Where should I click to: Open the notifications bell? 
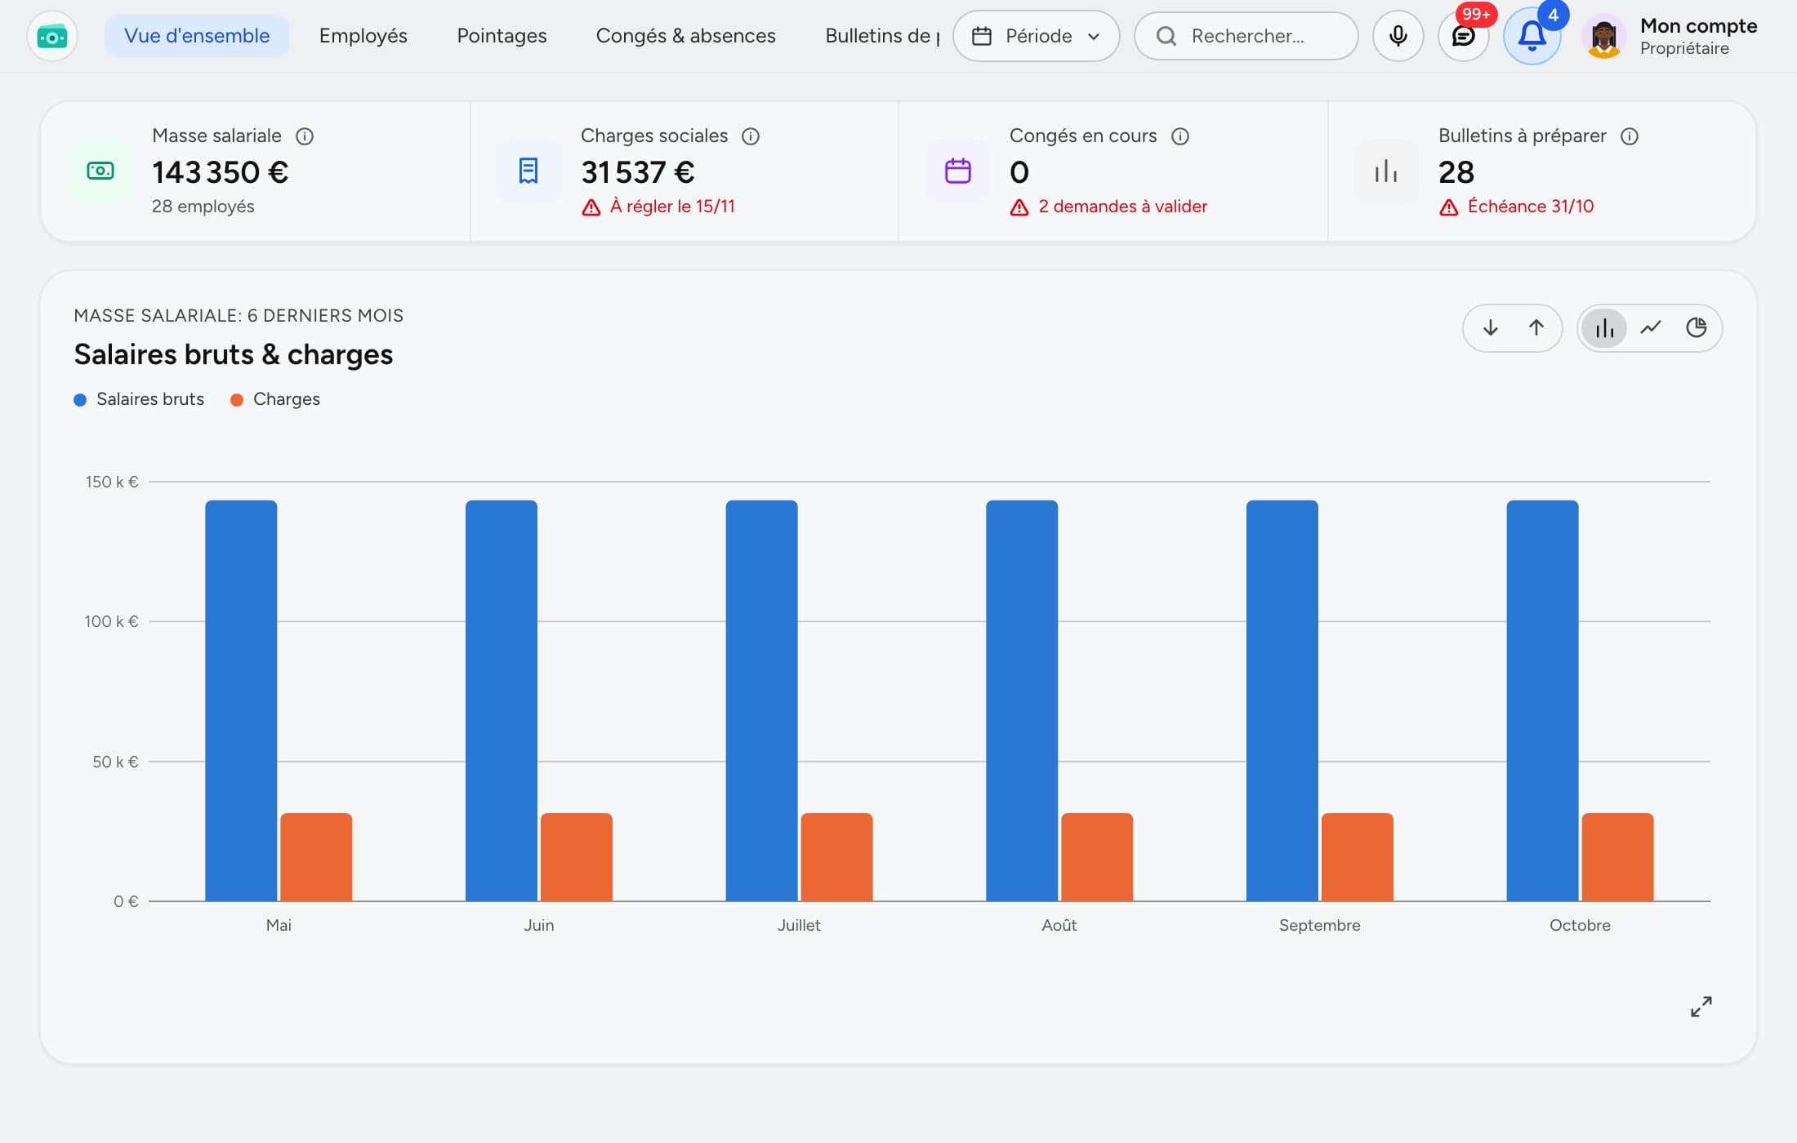click(x=1532, y=36)
